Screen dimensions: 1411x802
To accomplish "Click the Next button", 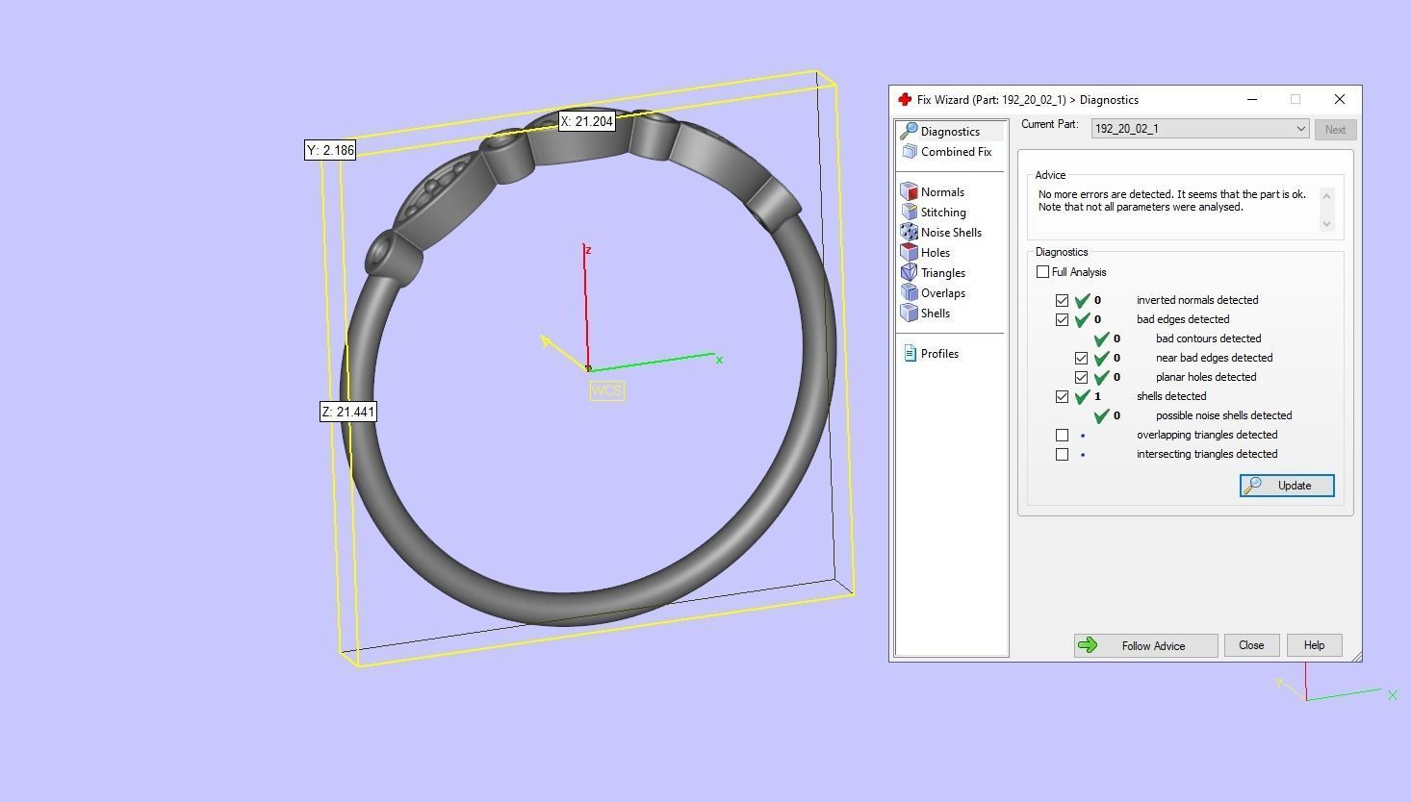I will (x=1335, y=130).
